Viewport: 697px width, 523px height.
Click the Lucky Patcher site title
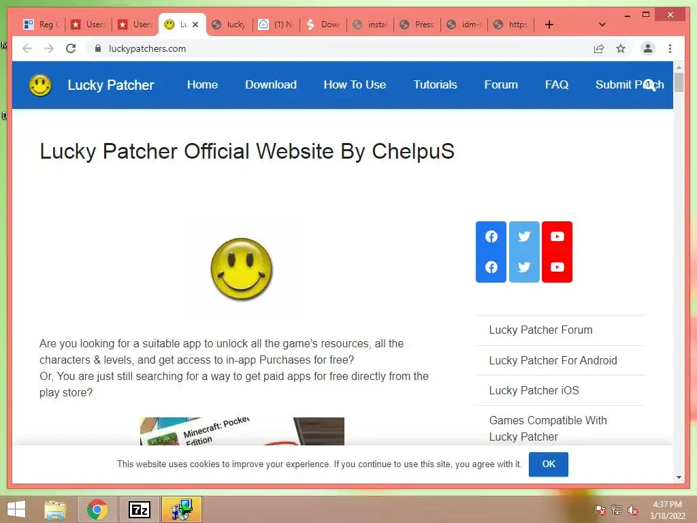point(111,85)
